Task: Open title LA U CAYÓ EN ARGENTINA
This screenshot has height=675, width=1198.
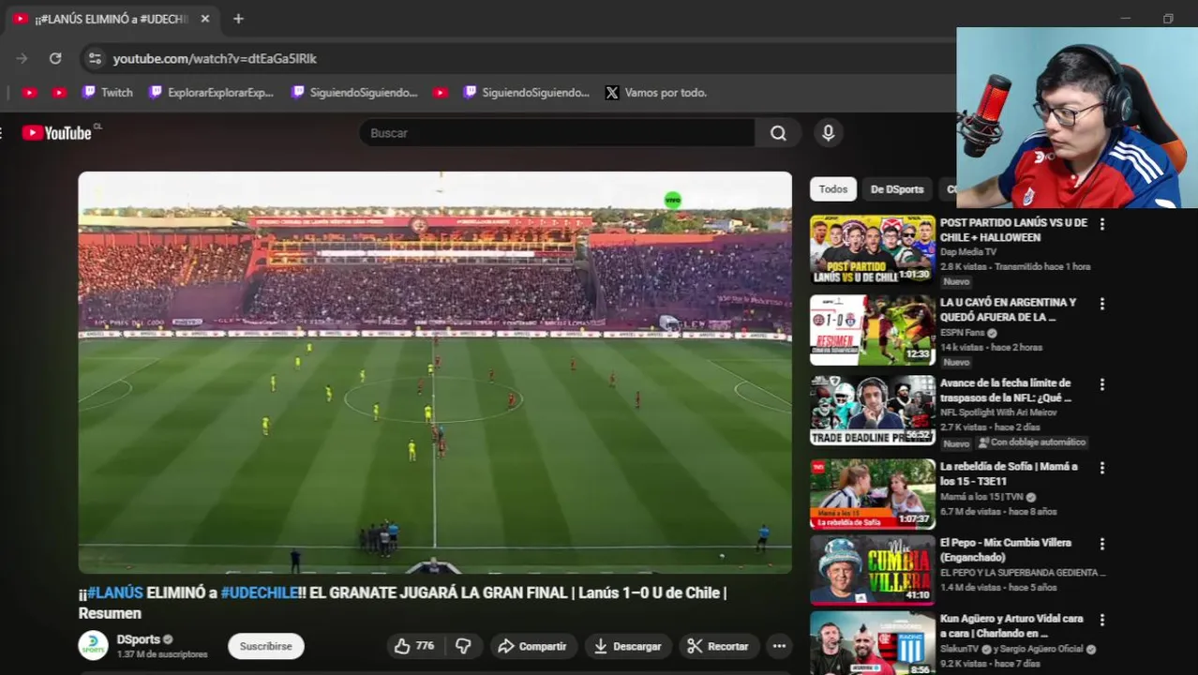Action: pyautogui.click(x=1008, y=309)
